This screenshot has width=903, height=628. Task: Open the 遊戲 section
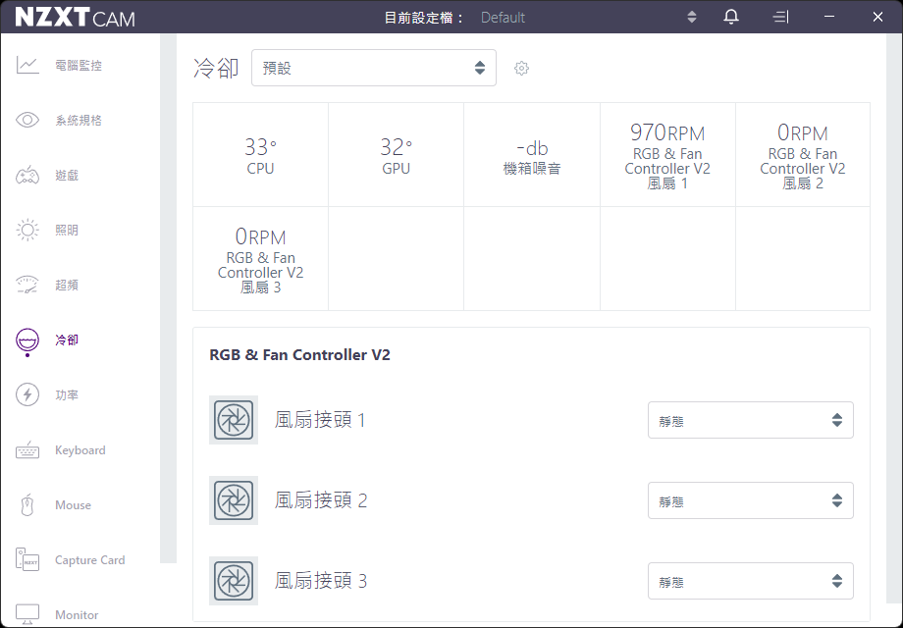tap(67, 175)
